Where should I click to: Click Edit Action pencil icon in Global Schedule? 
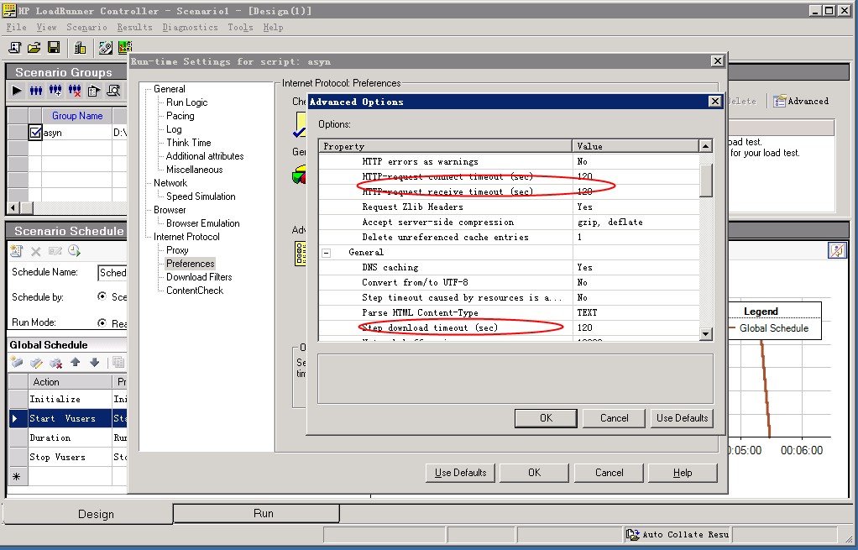coord(36,362)
